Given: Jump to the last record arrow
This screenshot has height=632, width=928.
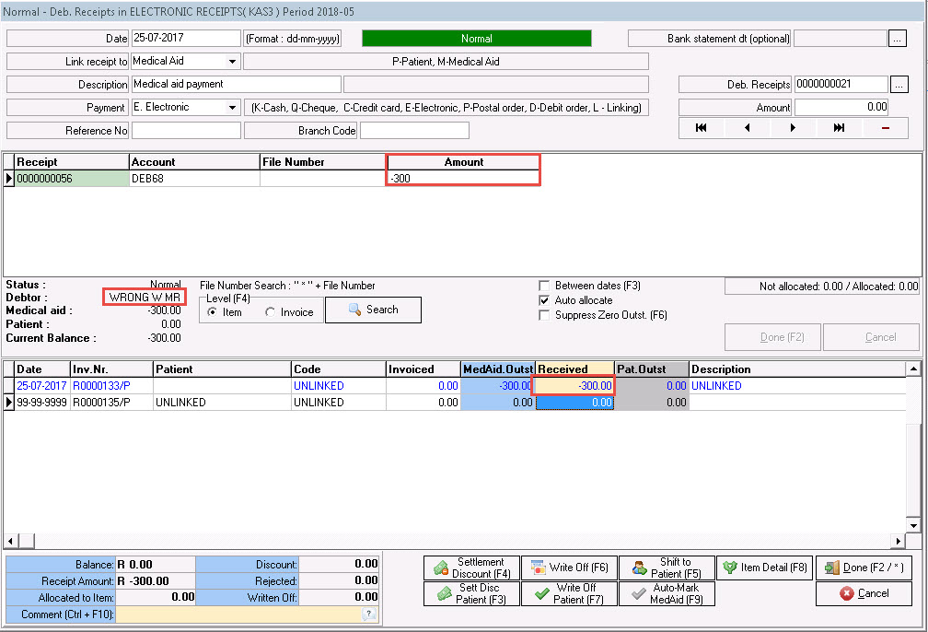Looking at the screenshot, I should 839,128.
